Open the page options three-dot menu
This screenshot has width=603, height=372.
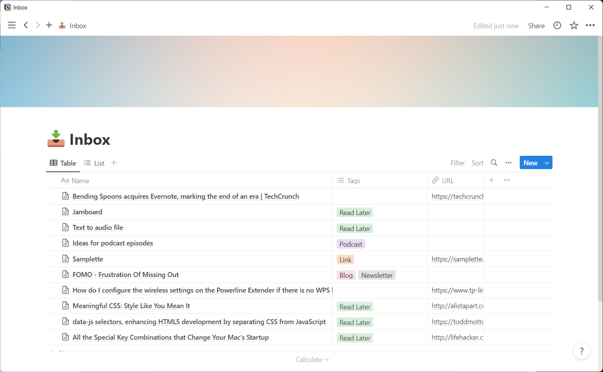[x=590, y=26]
